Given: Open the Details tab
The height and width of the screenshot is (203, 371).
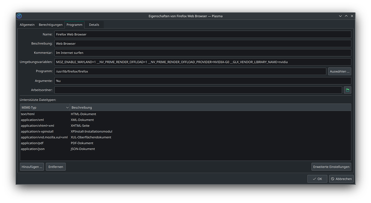Looking at the screenshot, I should pos(94,25).
